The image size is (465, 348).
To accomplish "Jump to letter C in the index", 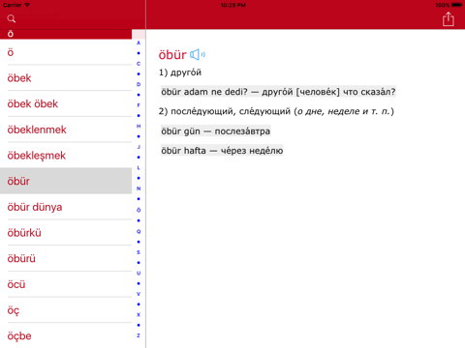I will tap(139, 64).
